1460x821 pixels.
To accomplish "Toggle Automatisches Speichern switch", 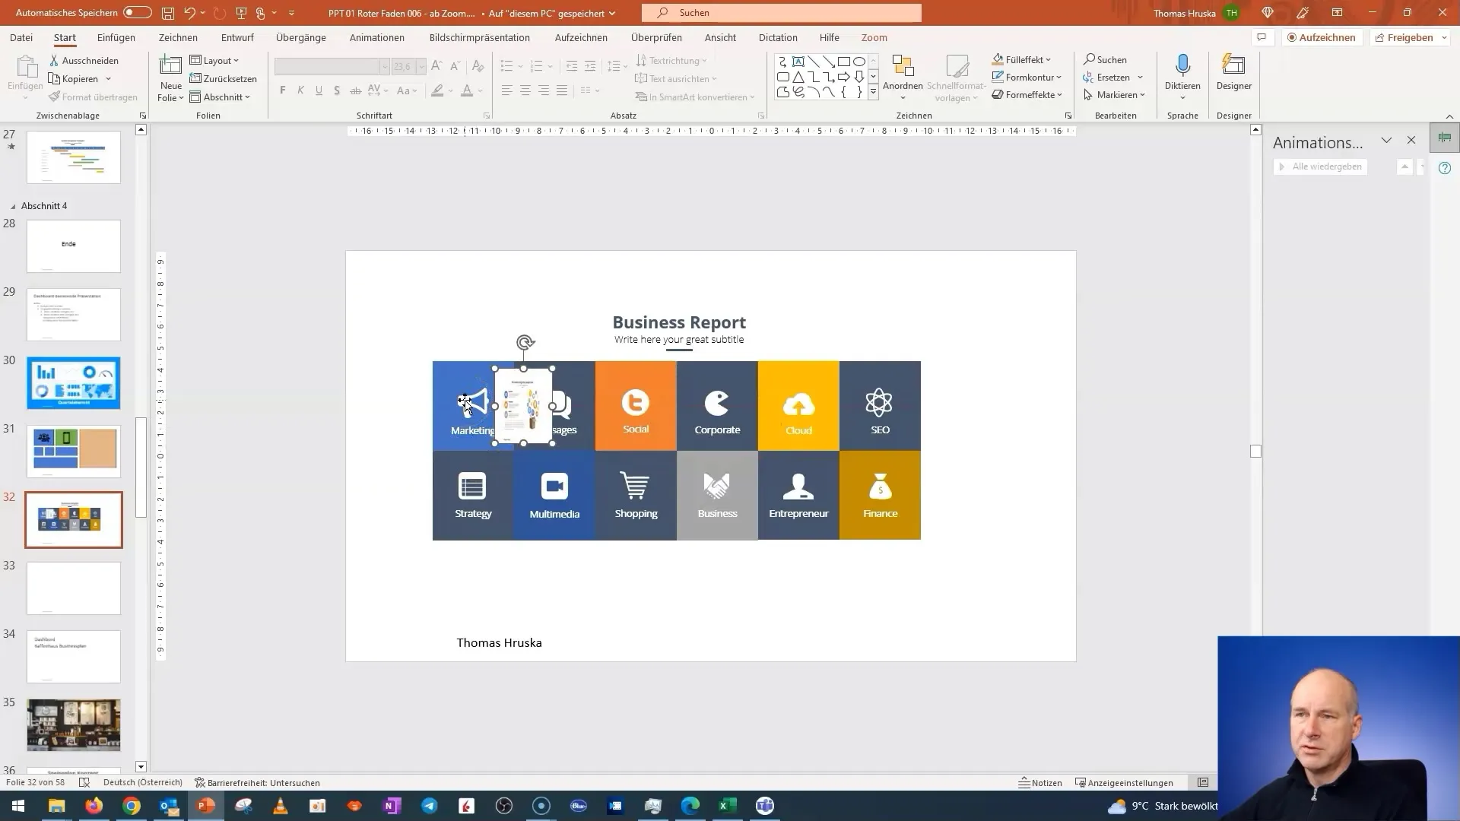I will [x=135, y=12].
